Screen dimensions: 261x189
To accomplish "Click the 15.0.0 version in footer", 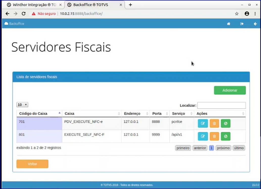I will [255, 185].
